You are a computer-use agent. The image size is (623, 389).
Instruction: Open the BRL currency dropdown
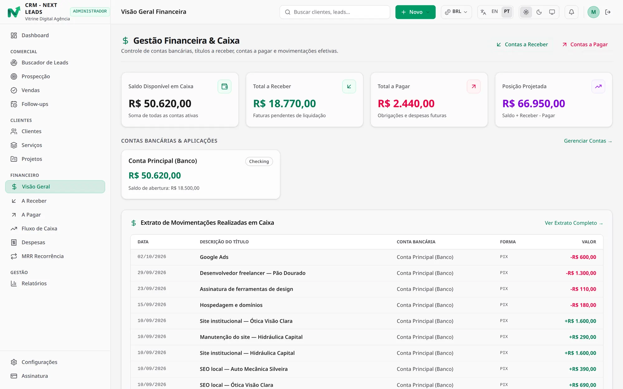(456, 12)
